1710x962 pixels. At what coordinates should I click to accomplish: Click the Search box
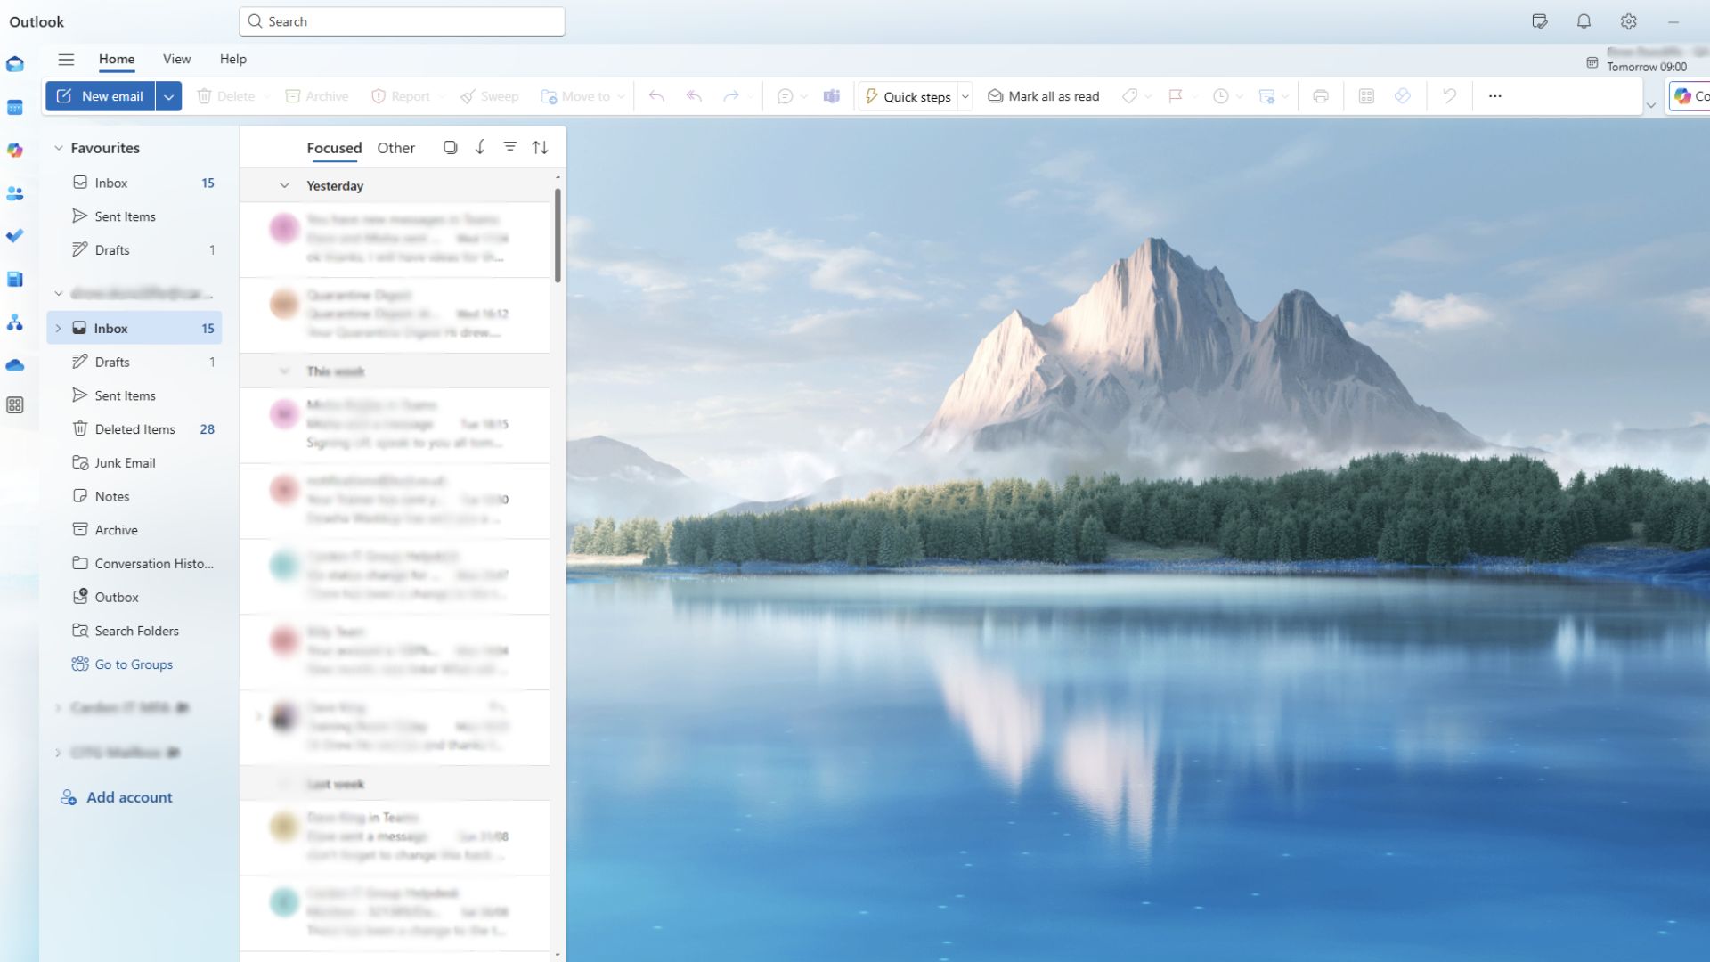[x=402, y=21]
